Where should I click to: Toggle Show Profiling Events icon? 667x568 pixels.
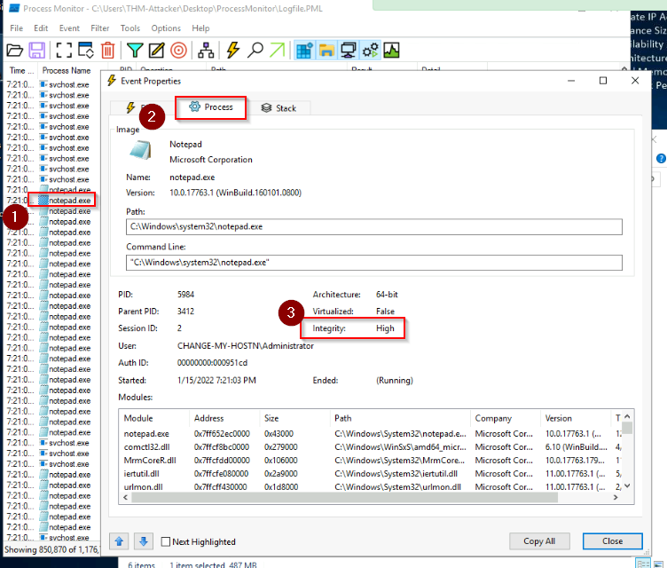(x=391, y=51)
